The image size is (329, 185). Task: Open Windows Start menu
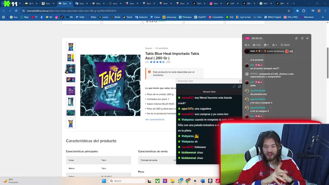(104, 181)
